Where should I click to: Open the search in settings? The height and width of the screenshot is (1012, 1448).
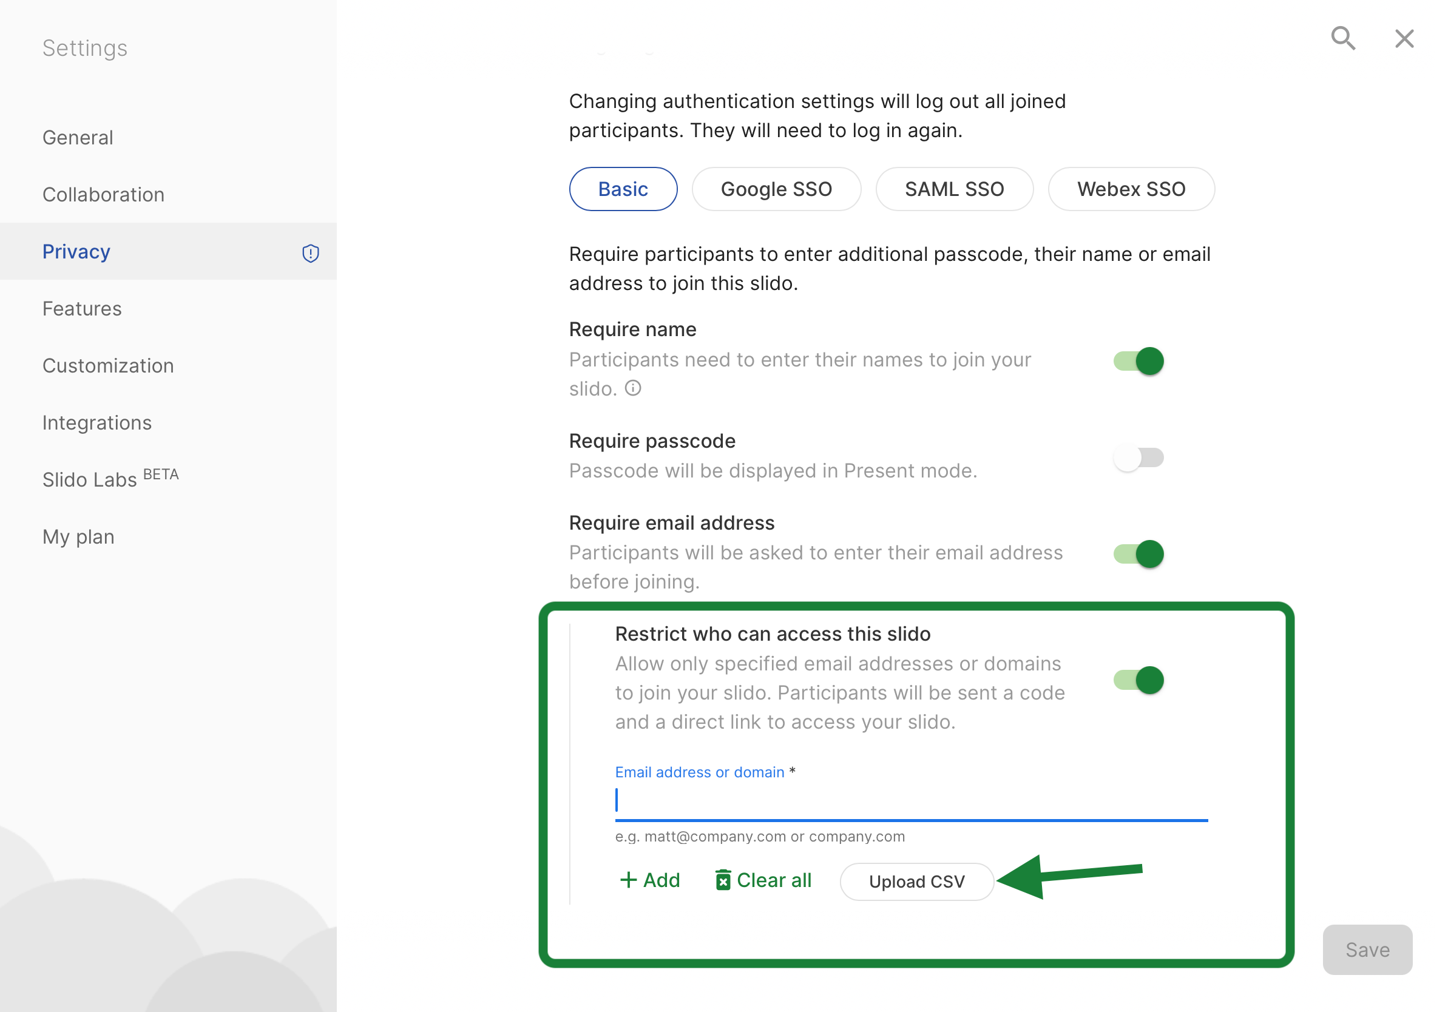click(1342, 38)
